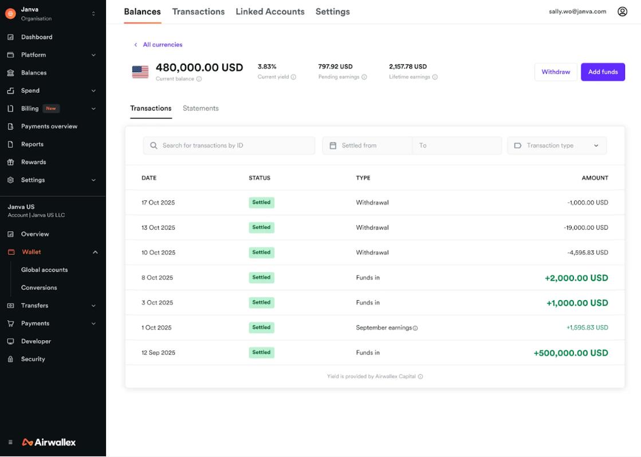Open the Settled from date picker

367,145
